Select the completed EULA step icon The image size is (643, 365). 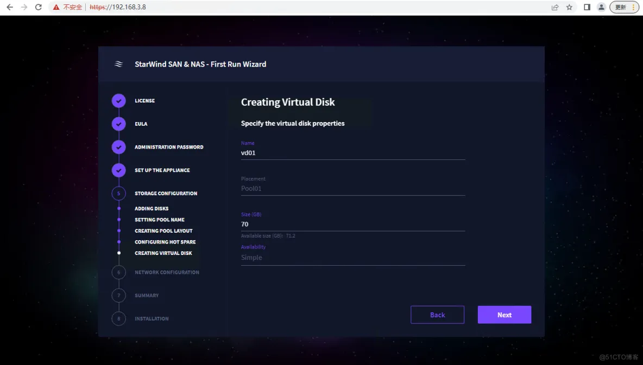[x=118, y=124]
